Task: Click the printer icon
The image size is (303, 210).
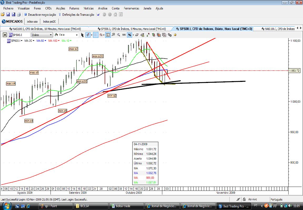Action: coord(19,14)
